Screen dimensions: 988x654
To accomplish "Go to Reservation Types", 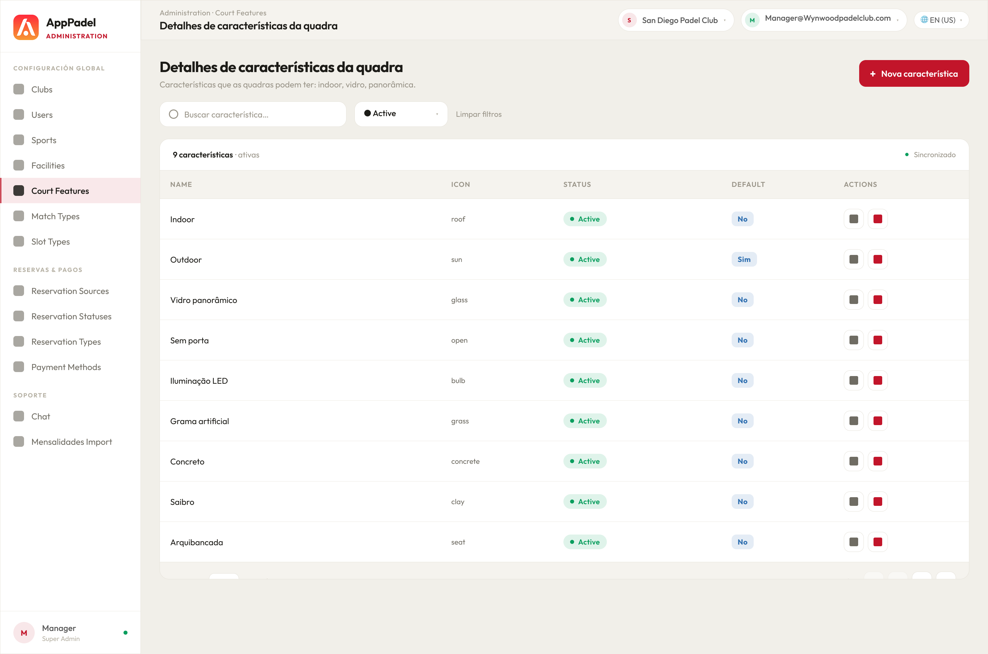I will (70, 342).
